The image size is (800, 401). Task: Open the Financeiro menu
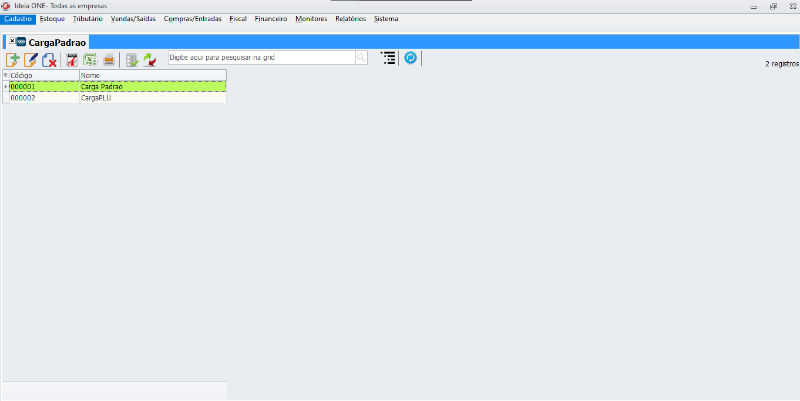(271, 19)
